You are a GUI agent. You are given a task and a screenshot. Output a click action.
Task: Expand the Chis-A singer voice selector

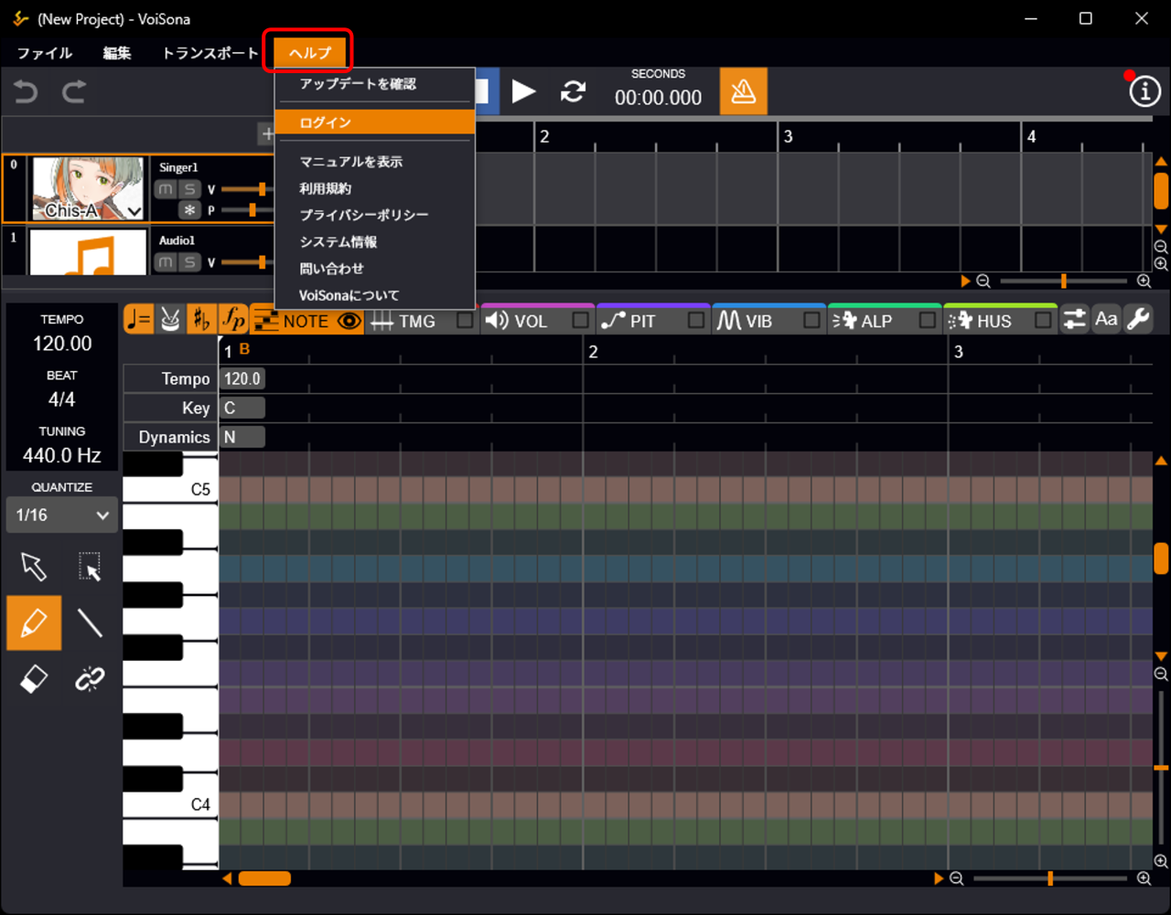[134, 211]
